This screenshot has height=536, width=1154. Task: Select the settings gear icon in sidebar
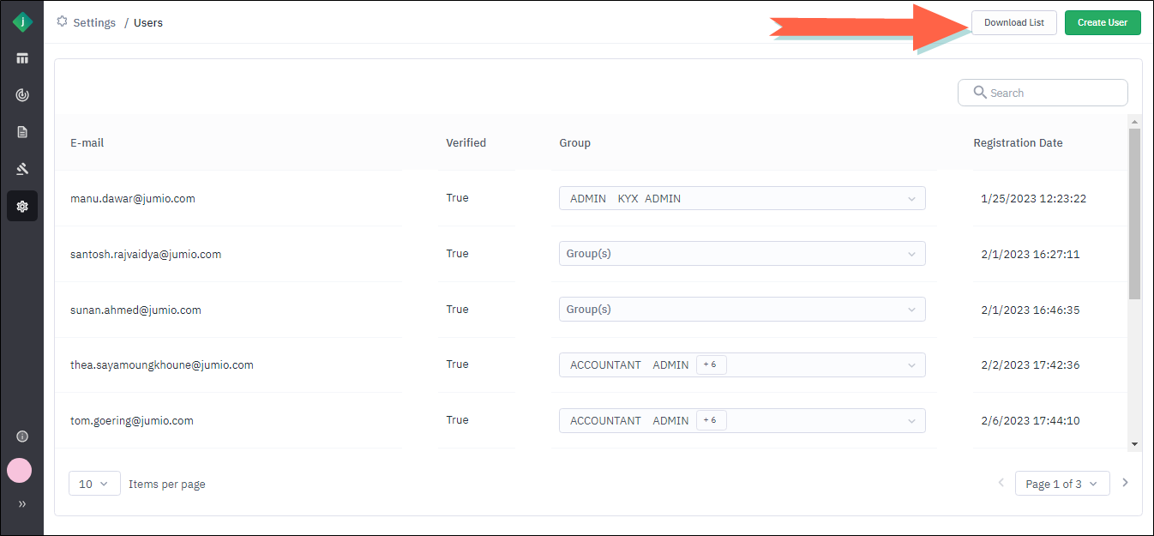pos(22,206)
